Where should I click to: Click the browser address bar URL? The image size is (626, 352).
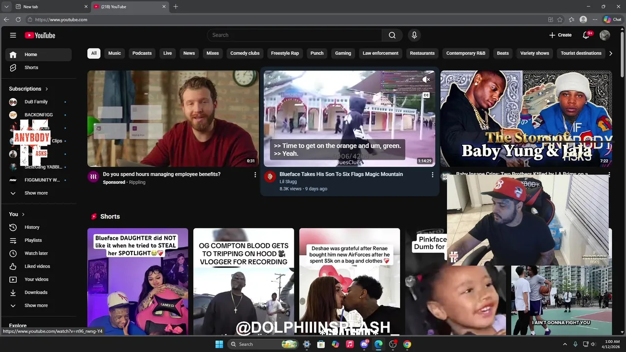[61, 20]
